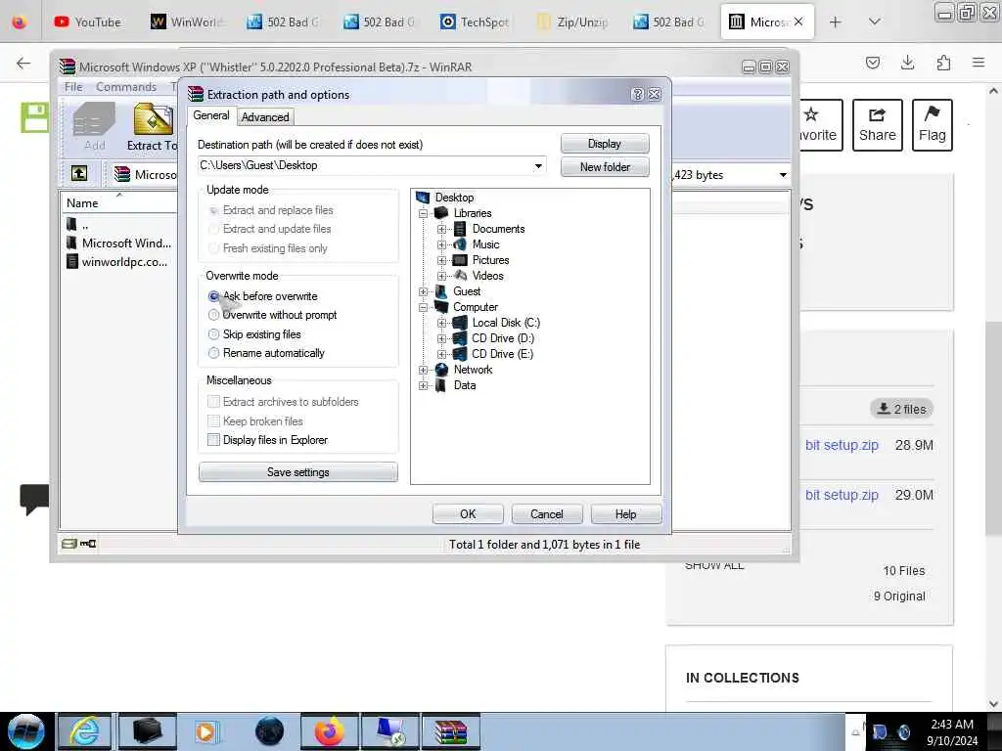Select Ask before overwrite option
Viewport: 1002px width, 751px height.
[213, 296]
